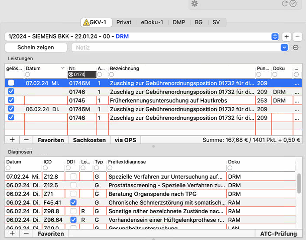Toggle DDI checkbox for Z12.8 diagnosis
Viewport: 306px width, 240px height.
(73, 176)
